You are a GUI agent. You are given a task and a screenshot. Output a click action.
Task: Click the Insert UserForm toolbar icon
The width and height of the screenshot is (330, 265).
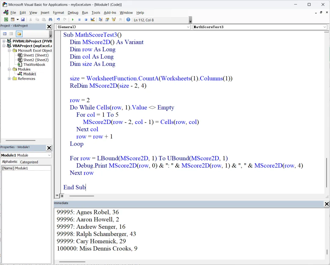(x=13, y=20)
